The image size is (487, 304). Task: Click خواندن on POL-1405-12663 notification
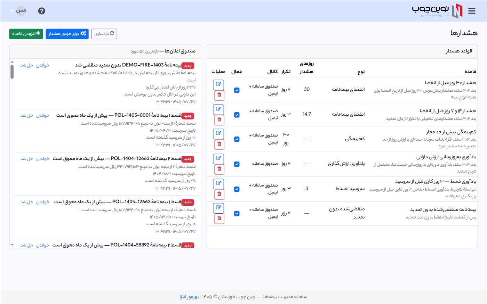click(43, 202)
